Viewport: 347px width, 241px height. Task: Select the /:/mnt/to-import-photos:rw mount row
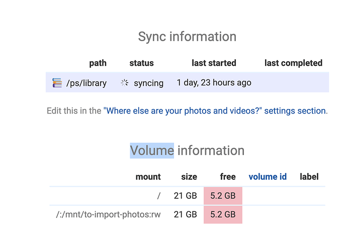click(x=187, y=214)
